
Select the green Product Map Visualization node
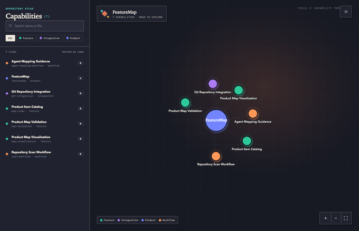pos(239,90)
